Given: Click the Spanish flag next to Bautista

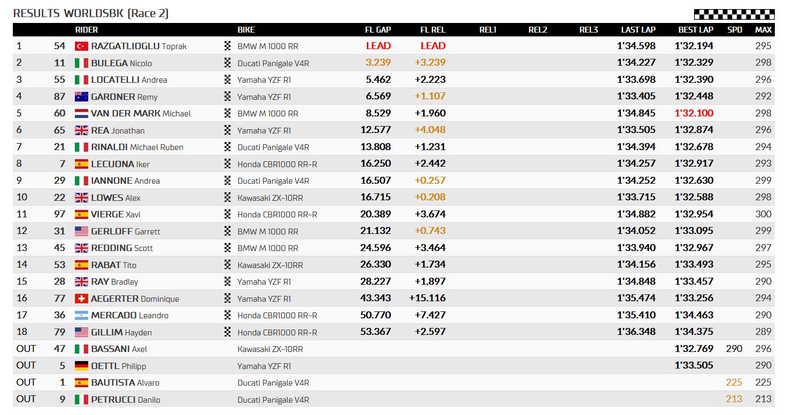Looking at the screenshot, I should point(81,382).
